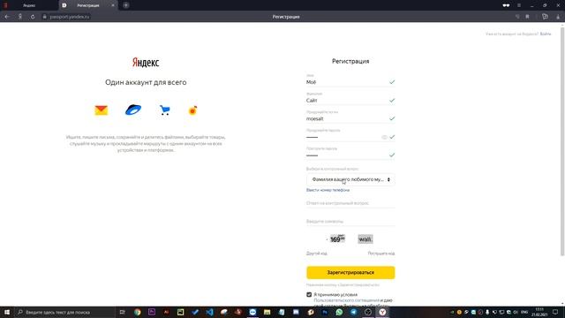Open Task View on the taskbar

122,312
